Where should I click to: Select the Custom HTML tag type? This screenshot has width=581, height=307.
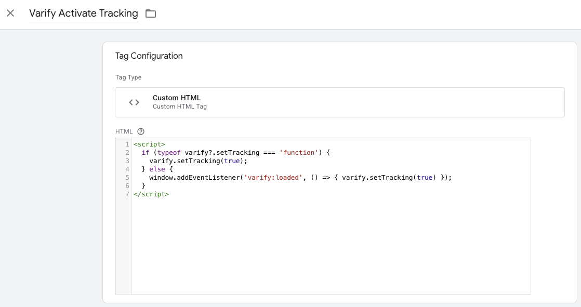point(339,102)
